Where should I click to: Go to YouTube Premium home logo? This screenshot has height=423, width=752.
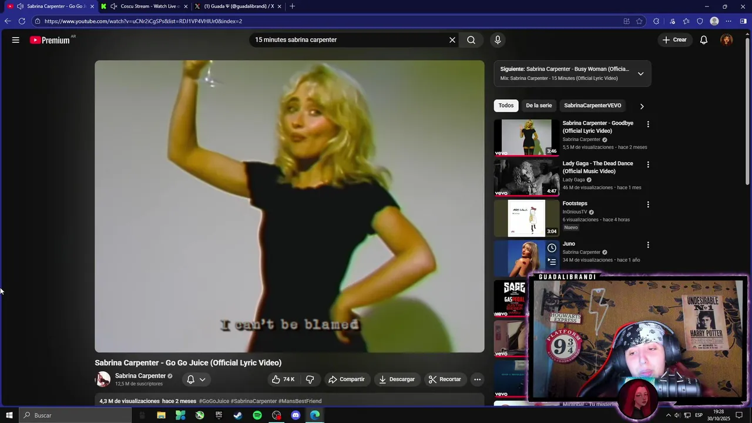pyautogui.click(x=50, y=40)
